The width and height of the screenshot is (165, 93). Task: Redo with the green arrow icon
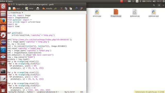(55, 9)
